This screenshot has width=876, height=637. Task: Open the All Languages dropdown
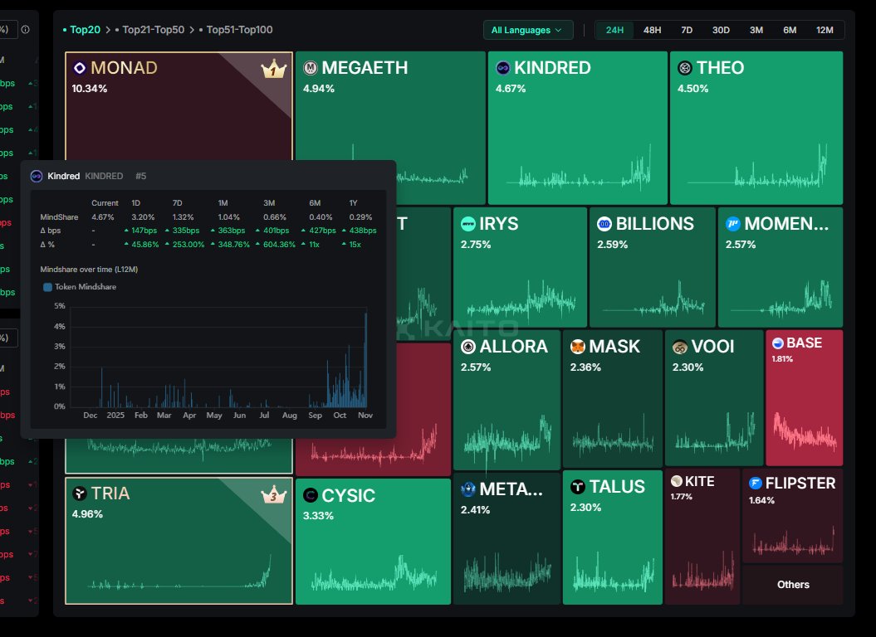527,30
